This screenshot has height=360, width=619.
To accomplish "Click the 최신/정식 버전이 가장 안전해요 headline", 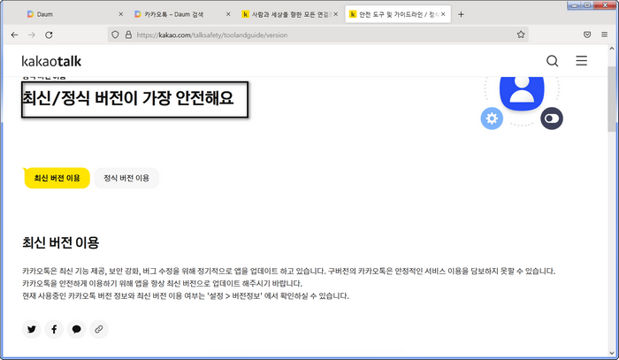I will 128,98.
